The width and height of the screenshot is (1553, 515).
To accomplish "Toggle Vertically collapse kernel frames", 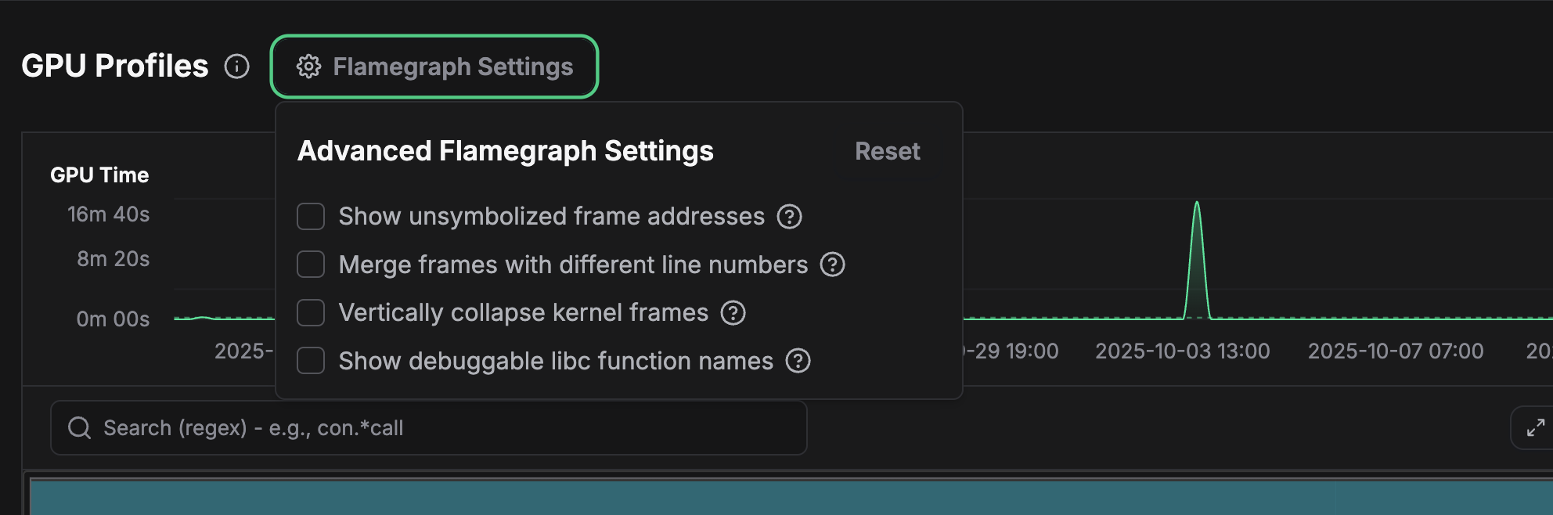I will coord(311,313).
